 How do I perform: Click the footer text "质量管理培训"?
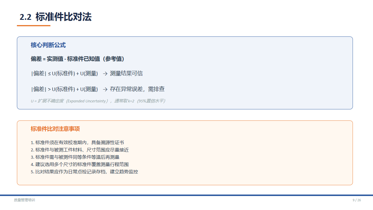point(24,200)
